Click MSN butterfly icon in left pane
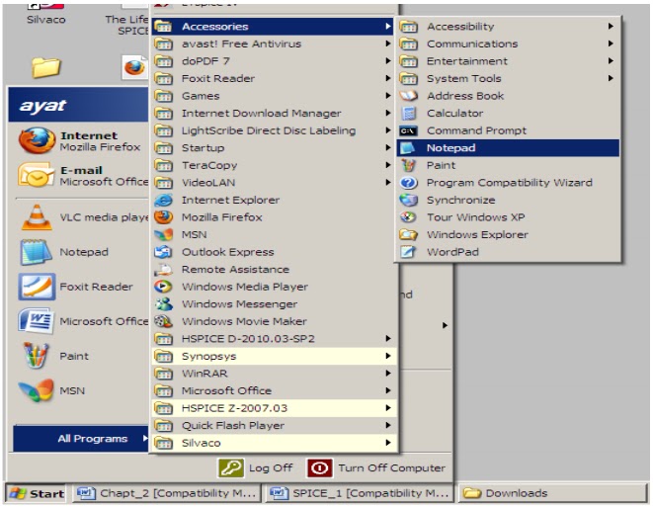 point(37,390)
